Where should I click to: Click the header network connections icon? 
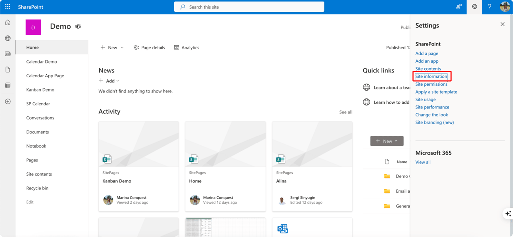[x=459, y=7]
